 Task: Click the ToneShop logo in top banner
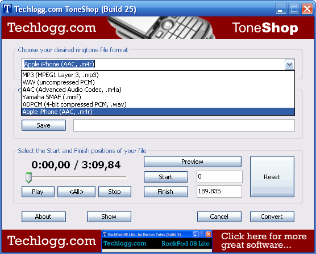click(265, 28)
